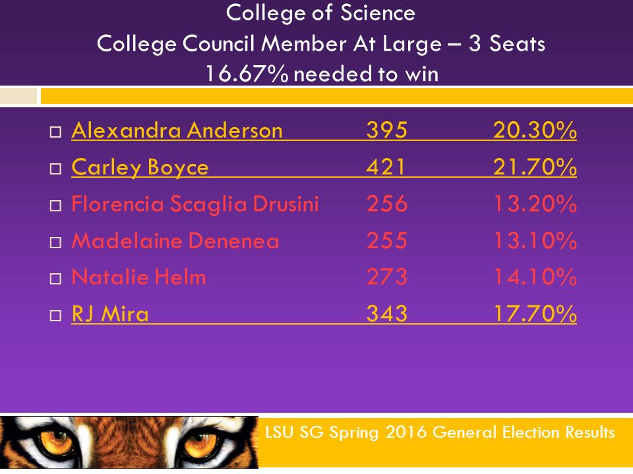Click the square bullet beside Madelaine Denenea
The image size is (633, 474).
pos(55,243)
